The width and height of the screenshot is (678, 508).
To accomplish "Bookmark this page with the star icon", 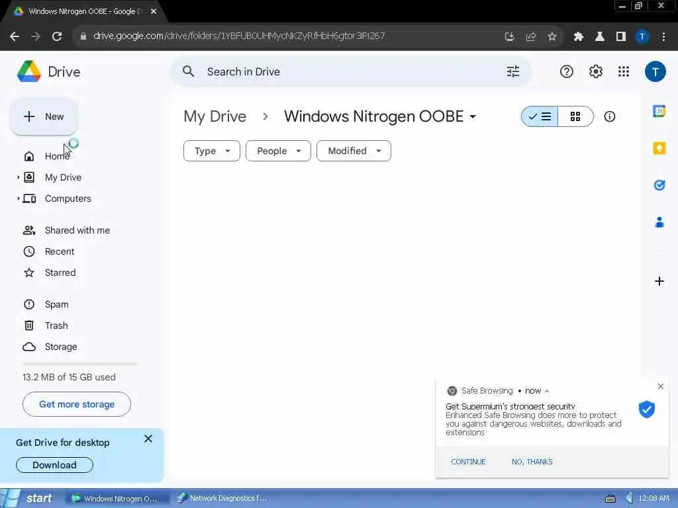I will click(x=552, y=37).
